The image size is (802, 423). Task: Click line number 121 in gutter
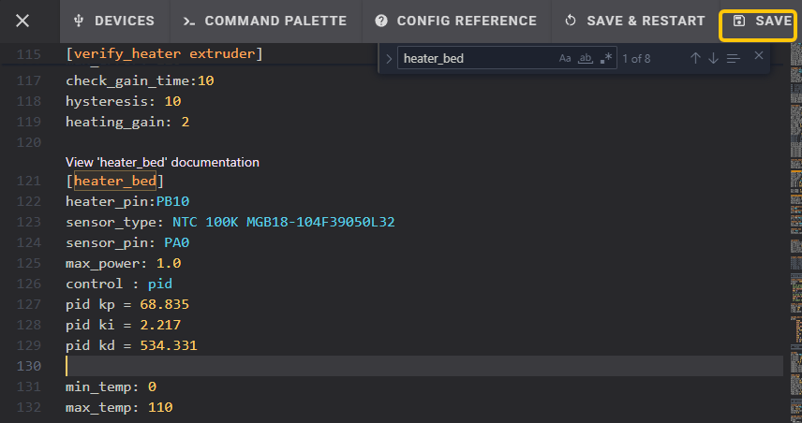(30, 181)
